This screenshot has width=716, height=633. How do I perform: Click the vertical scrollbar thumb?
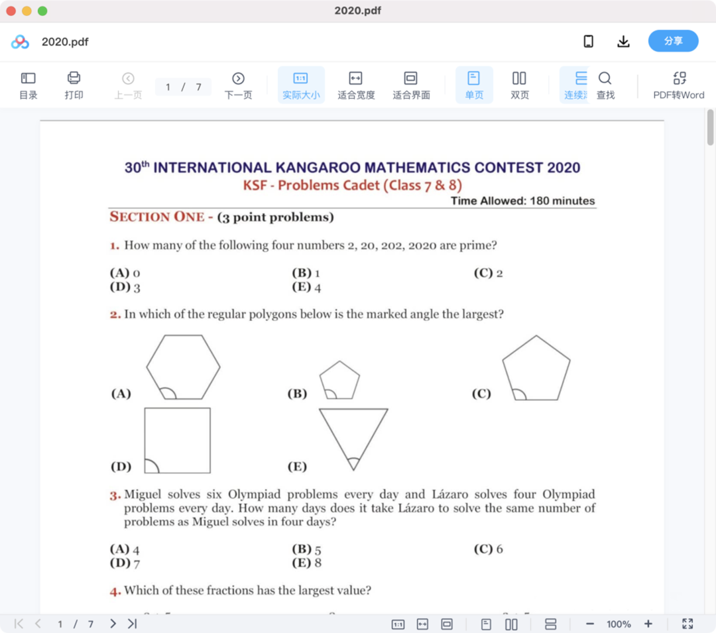(710, 127)
